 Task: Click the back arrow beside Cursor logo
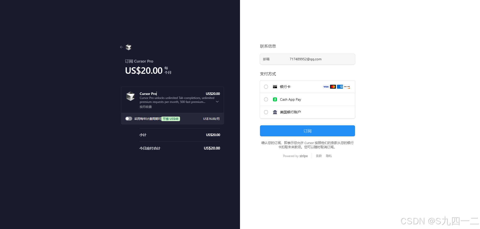coord(121,47)
